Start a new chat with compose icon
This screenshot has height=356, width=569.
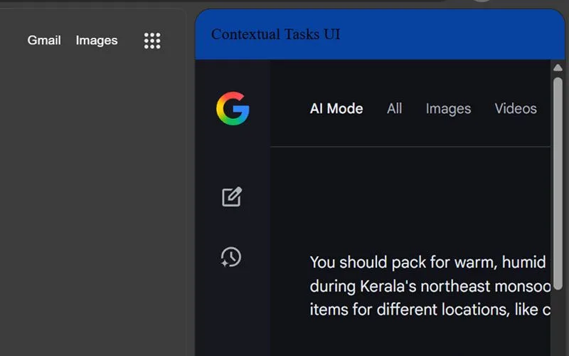[232, 197]
